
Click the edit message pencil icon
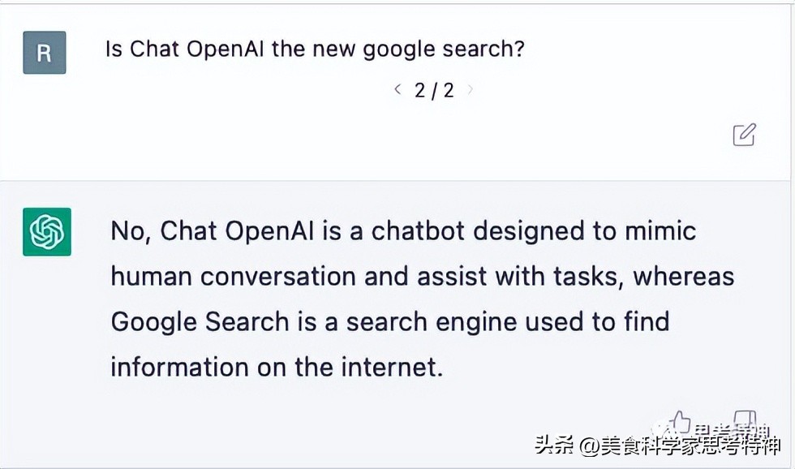point(744,135)
